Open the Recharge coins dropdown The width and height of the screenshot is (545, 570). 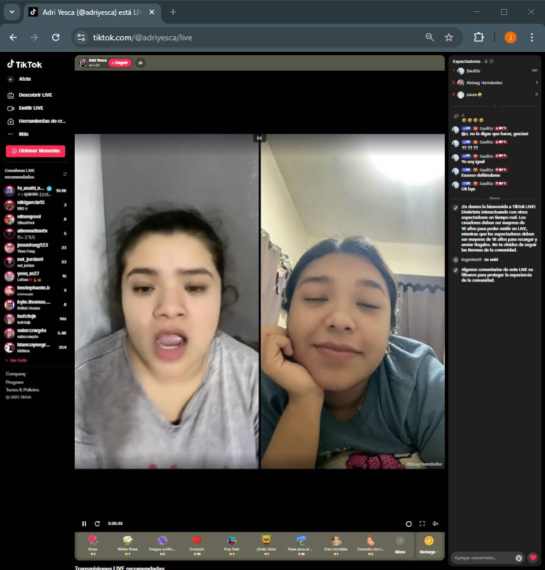point(429,543)
